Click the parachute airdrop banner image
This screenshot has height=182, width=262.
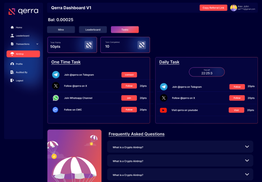click(74, 156)
